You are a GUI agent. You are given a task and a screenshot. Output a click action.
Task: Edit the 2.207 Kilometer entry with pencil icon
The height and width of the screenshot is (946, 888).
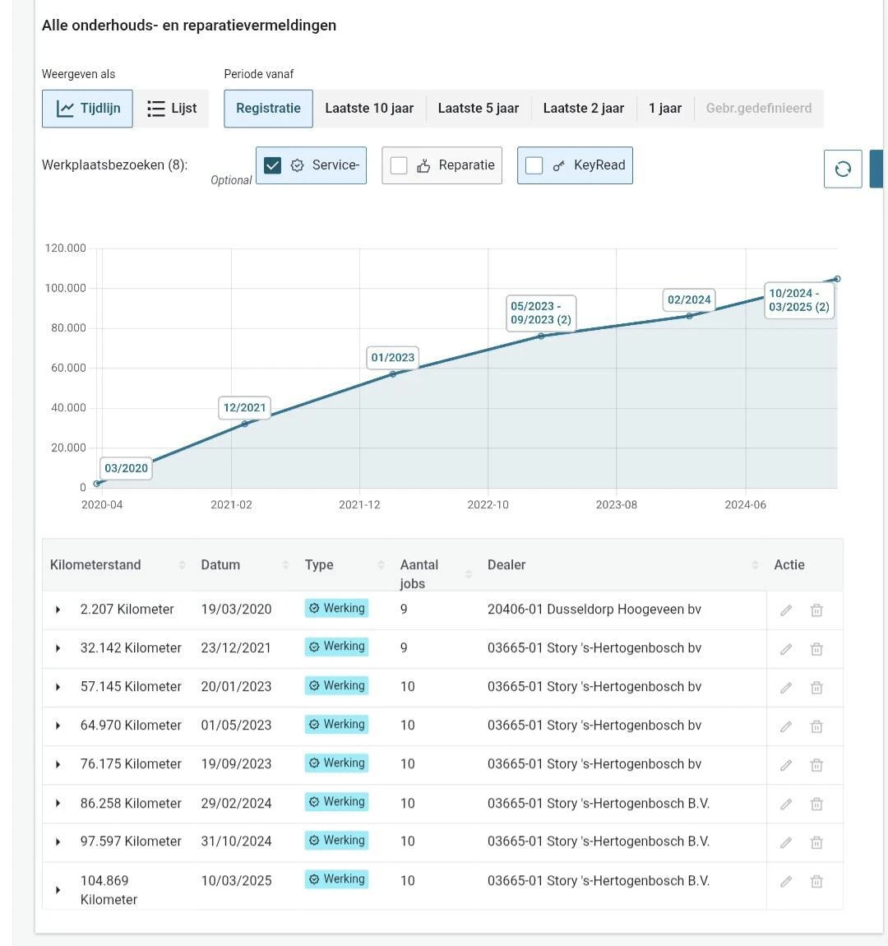[x=785, y=610]
